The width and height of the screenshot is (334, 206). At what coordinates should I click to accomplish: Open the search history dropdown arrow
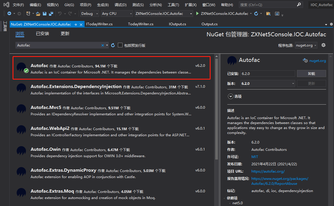pos(107,45)
